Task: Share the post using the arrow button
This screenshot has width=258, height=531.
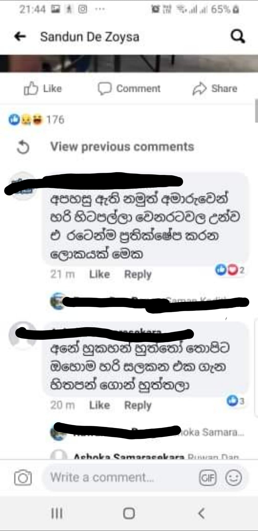Action: coord(215,88)
